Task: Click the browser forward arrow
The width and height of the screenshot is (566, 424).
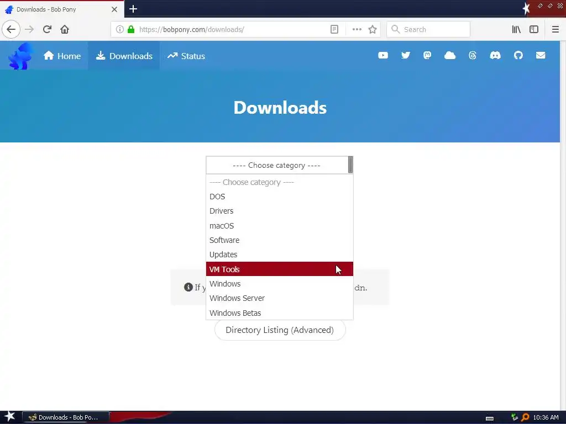Action: 29,29
